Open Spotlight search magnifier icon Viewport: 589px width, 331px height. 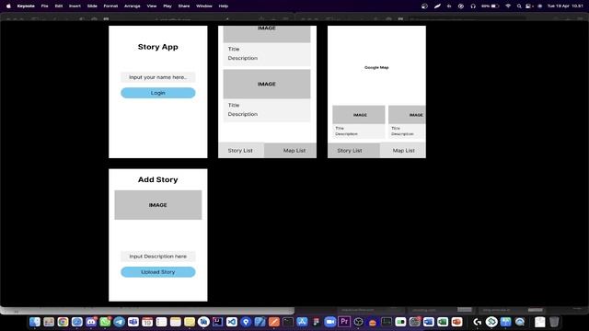point(519,6)
